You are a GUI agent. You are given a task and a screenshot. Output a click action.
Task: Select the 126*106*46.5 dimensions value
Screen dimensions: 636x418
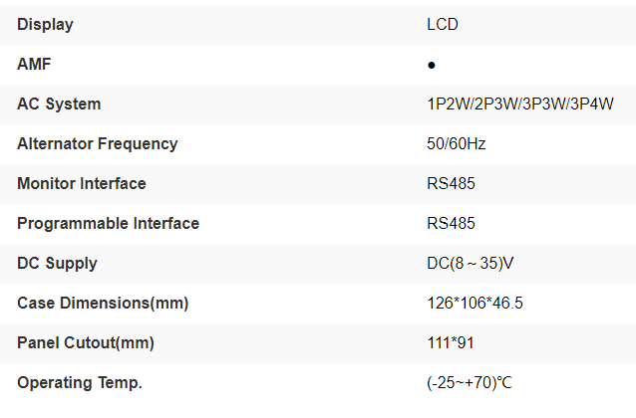click(x=475, y=303)
